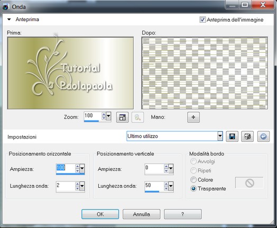Click the fit image to window icon
Screen dimensions: 277x228
tap(122, 117)
